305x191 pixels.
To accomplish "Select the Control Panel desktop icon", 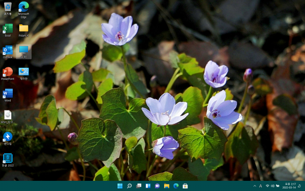I will click(x=23, y=74).
